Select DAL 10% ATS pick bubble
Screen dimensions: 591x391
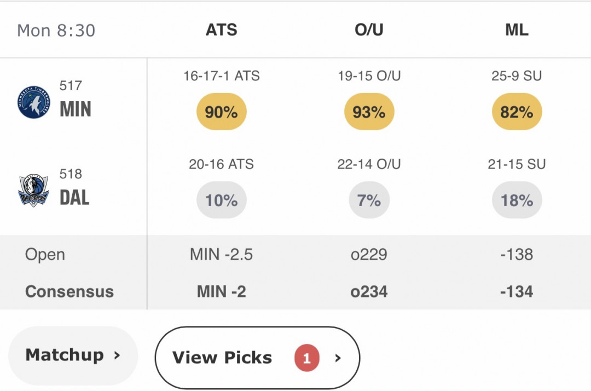click(222, 200)
